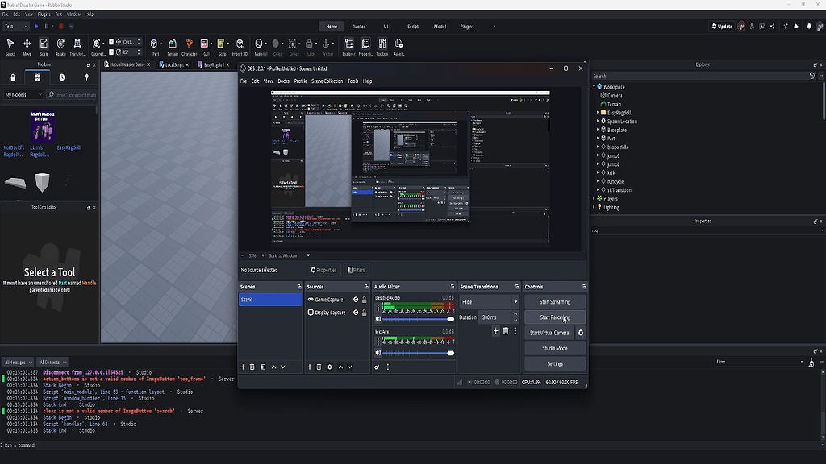Lock the Game Capture source
The width and height of the screenshot is (826, 464).
(x=365, y=300)
